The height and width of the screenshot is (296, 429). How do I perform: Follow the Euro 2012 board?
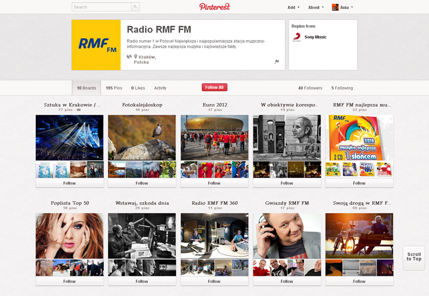214,183
